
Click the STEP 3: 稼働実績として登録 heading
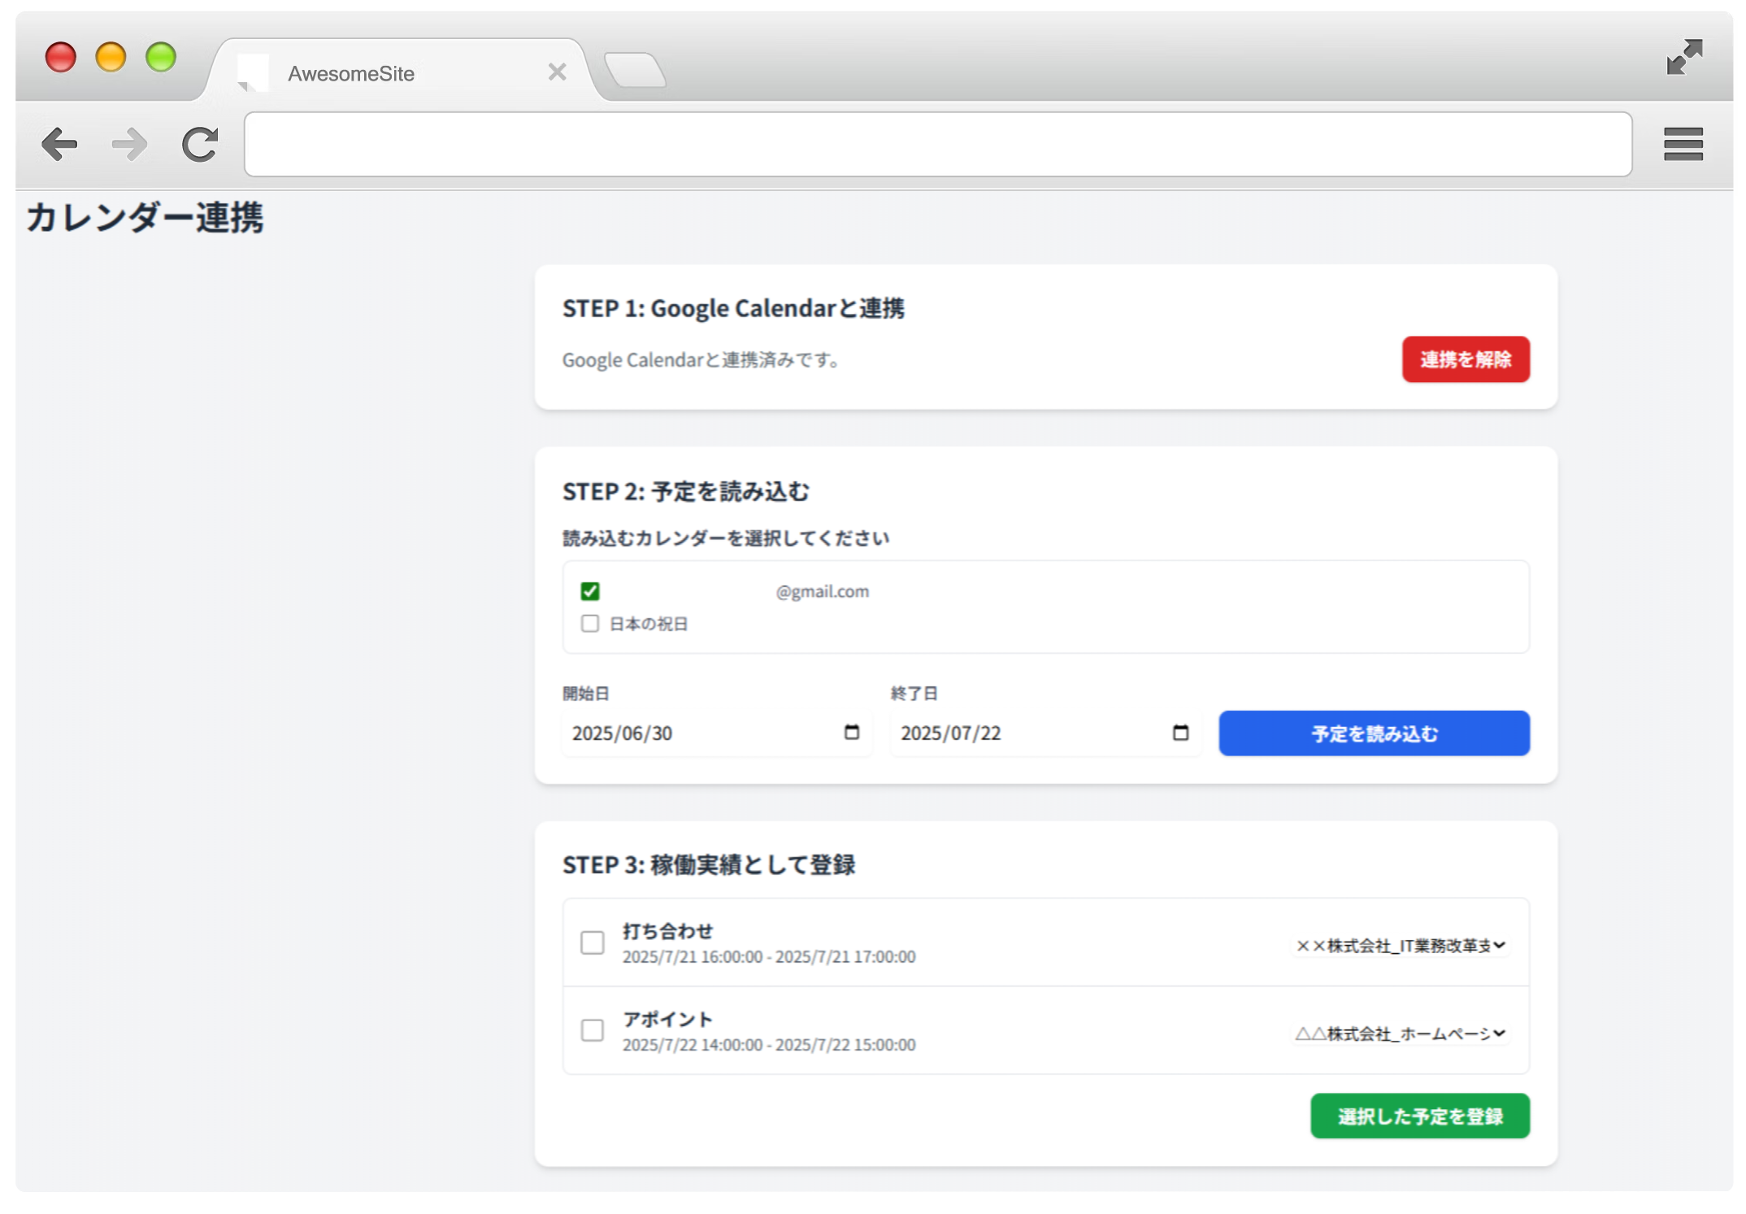click(709, 864)
